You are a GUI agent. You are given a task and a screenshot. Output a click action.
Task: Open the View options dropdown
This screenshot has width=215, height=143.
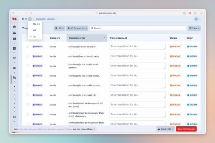point(194,28)
